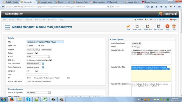Open the Language All dropdown

[x=32, y=71]
